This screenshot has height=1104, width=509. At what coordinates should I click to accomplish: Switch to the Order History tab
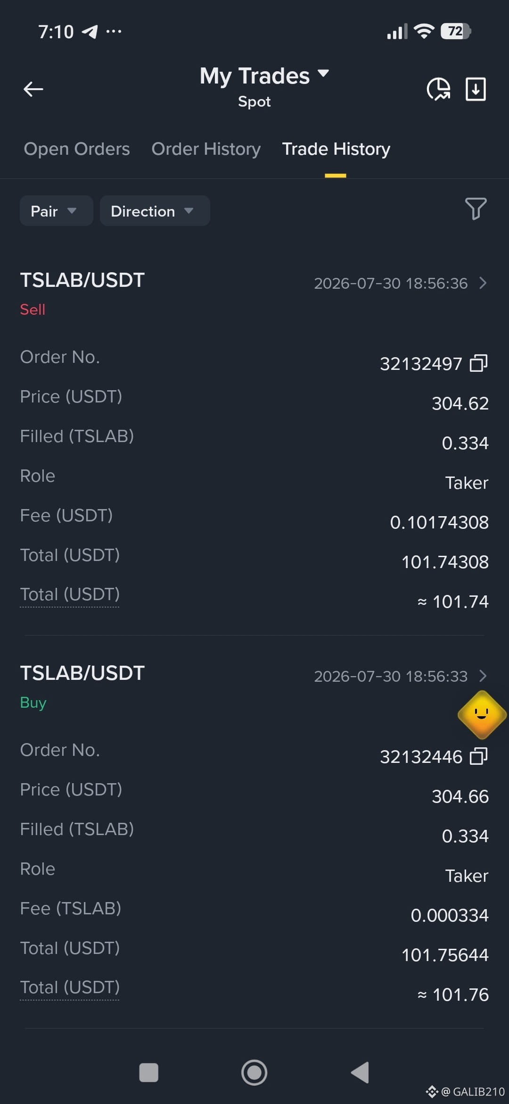click(x=206, y=149)
